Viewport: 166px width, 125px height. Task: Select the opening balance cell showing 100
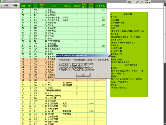[x=101, y=10]
